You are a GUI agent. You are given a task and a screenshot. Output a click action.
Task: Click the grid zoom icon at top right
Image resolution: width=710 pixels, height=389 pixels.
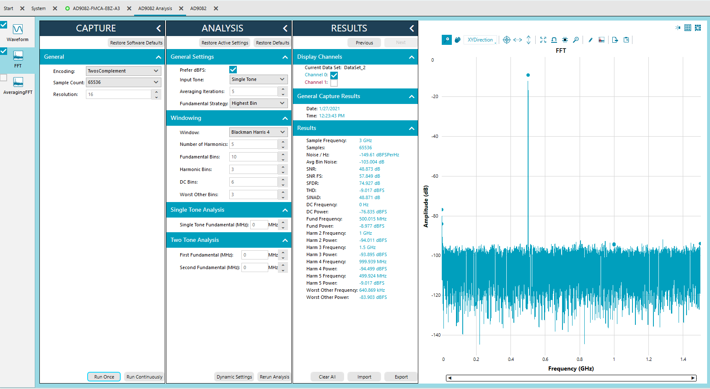[698, 28]
